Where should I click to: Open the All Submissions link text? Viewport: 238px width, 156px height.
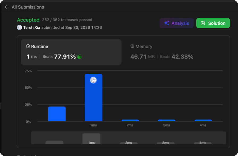28,7
